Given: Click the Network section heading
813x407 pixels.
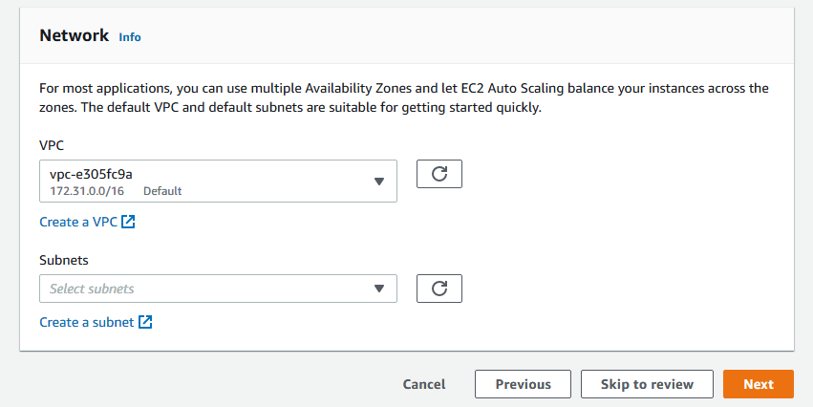Looking at the screenshot, I should (74, 35).
